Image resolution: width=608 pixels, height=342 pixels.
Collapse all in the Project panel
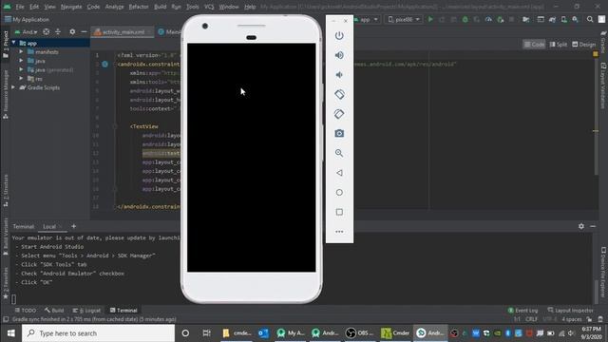tap(58, 31)
